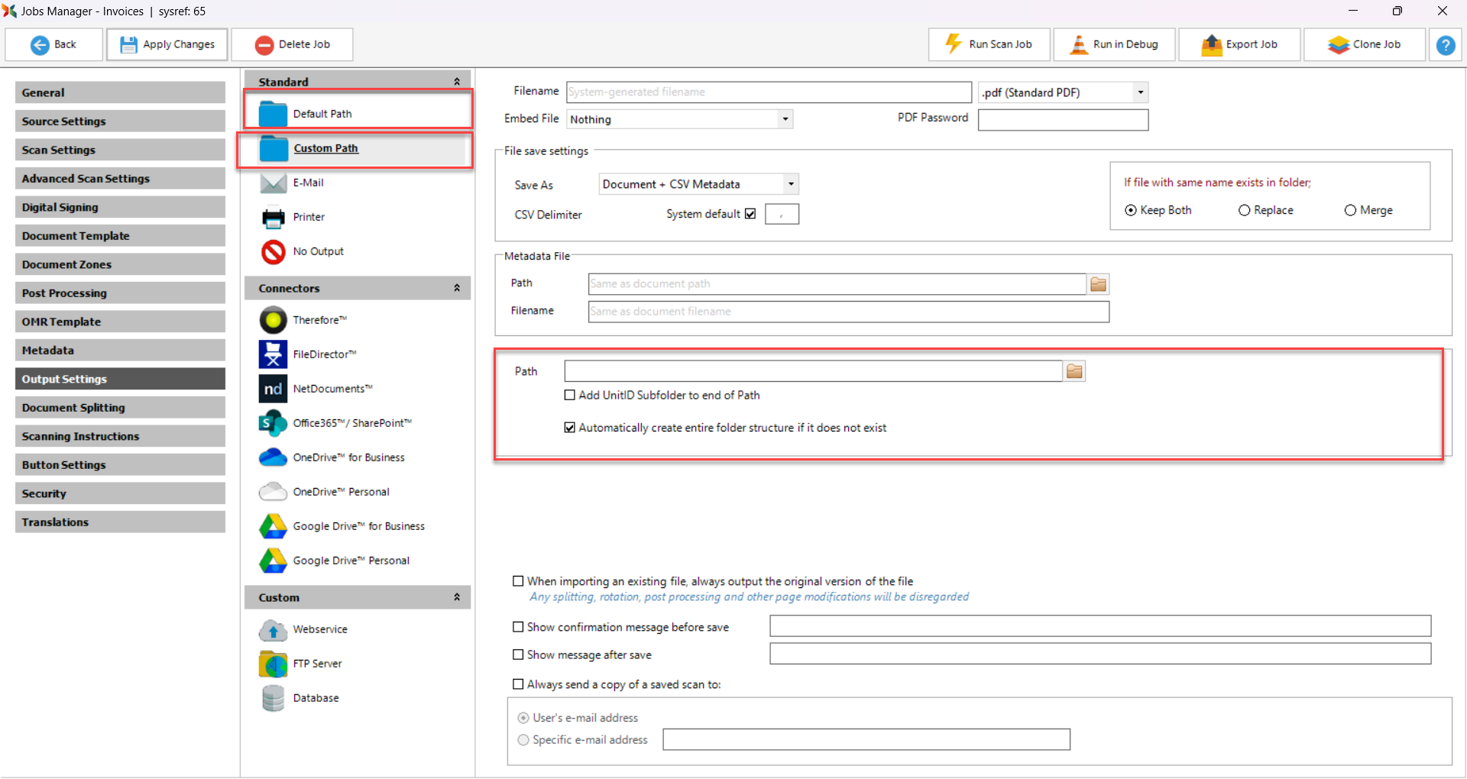Enable always output original version checkbox
1467x779 pixels.
(518, 581)
